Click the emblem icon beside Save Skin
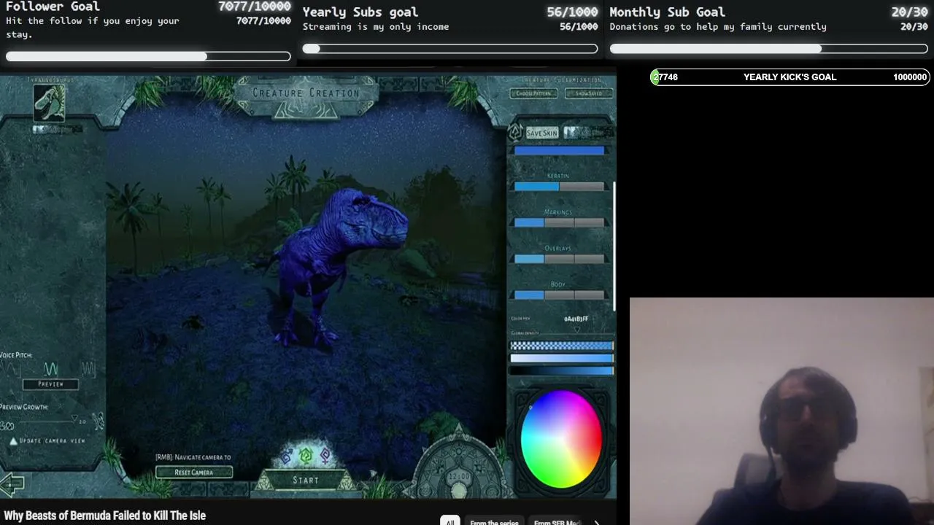 coord(515,133)
